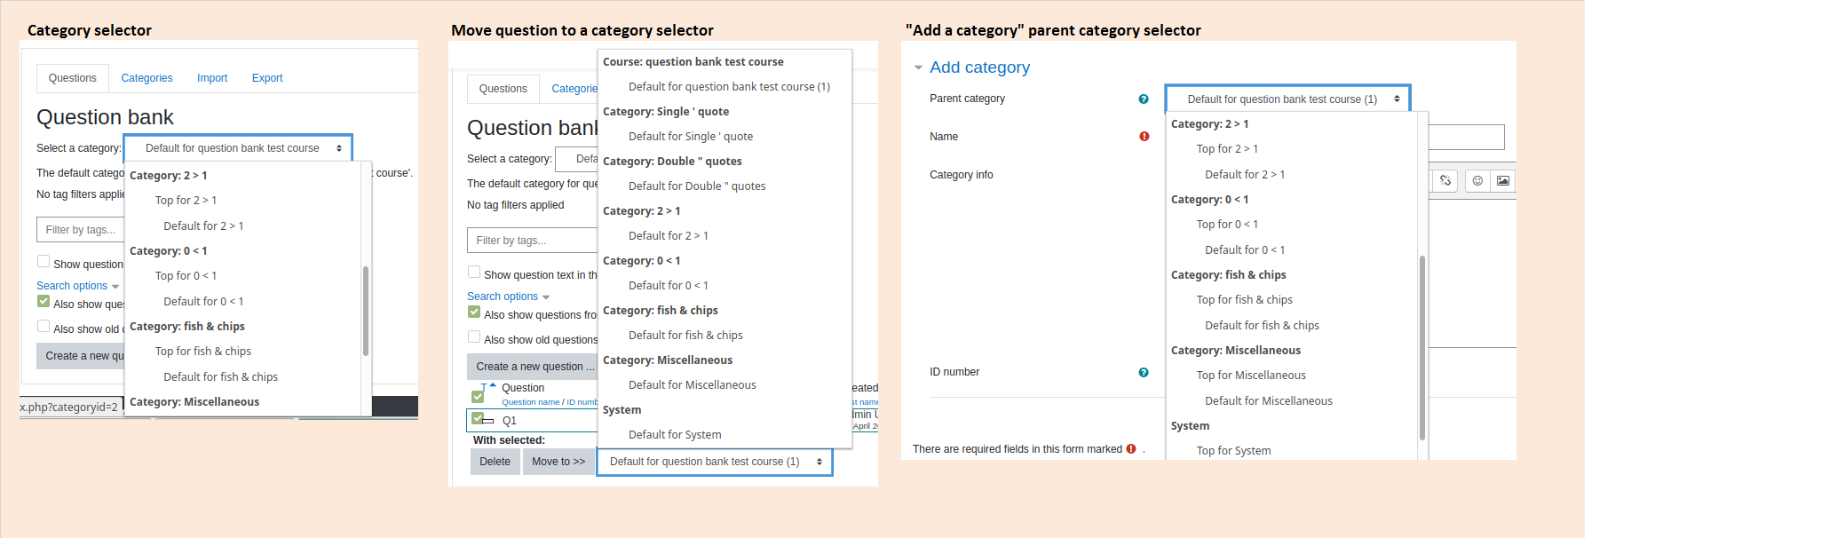Click the Delete button
The image size is (1829, 538).
click(495, 462)
